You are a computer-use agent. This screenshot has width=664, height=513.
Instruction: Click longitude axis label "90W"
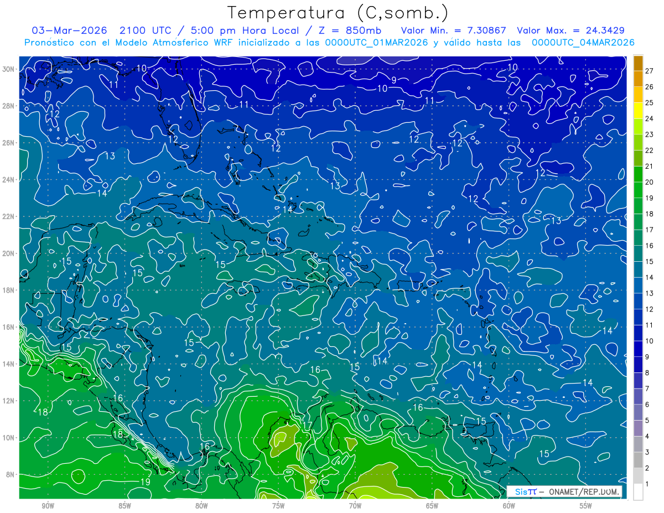click(48, 506)
